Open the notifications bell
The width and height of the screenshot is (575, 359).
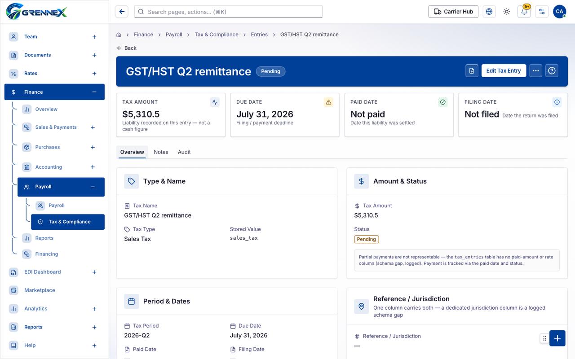[x=524, y=12]
